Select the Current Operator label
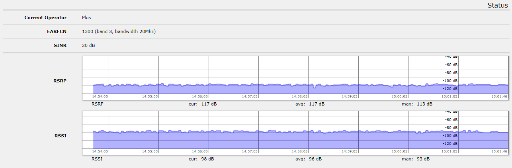 coord(45,18)
